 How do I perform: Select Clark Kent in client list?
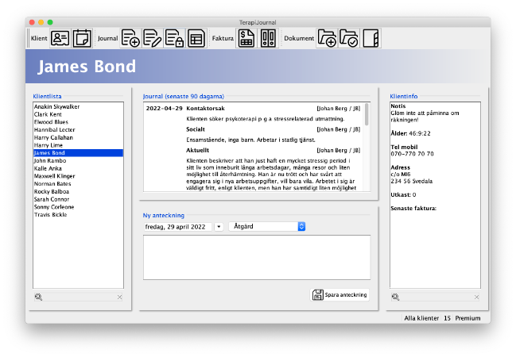pos(78,114)
